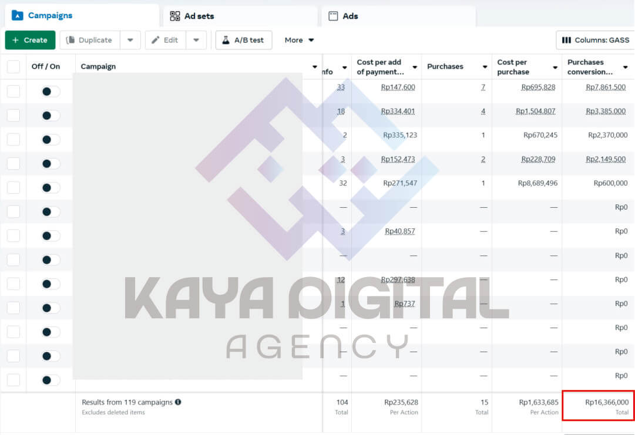Click the Rp7,861,500 purchases conversion value
The height and width of the screenshot is (435, 635).
pos(606,87)
